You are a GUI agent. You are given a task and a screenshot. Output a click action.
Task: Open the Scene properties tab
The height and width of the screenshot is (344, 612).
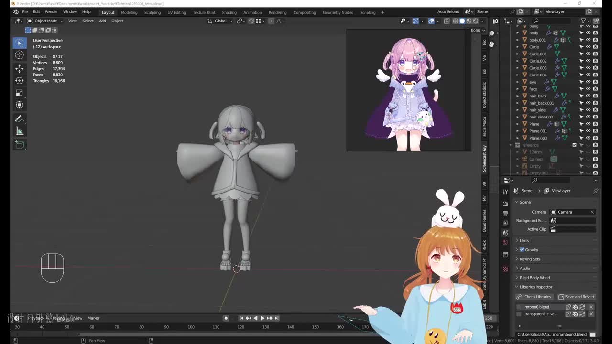tap(505, 233)
